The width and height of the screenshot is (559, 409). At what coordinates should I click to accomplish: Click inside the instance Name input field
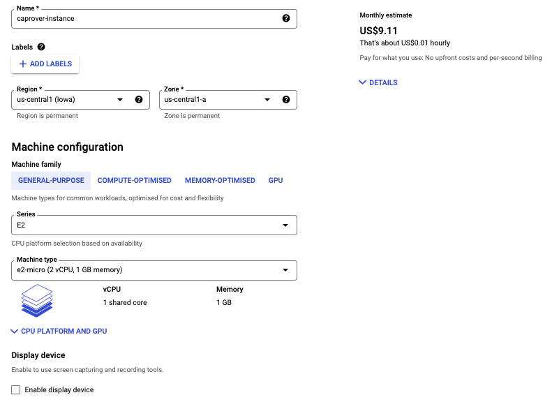tap(140, 19)
